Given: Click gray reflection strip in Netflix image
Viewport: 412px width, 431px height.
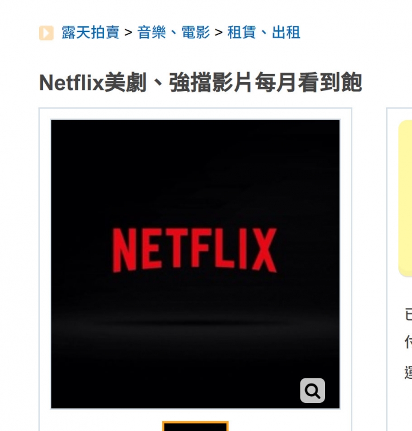Looking at the screenshot, I should (x=196, y=325).
